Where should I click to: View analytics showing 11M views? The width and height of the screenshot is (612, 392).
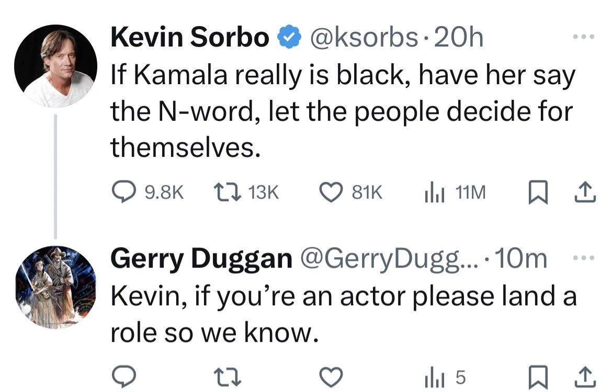click(433, 193)
